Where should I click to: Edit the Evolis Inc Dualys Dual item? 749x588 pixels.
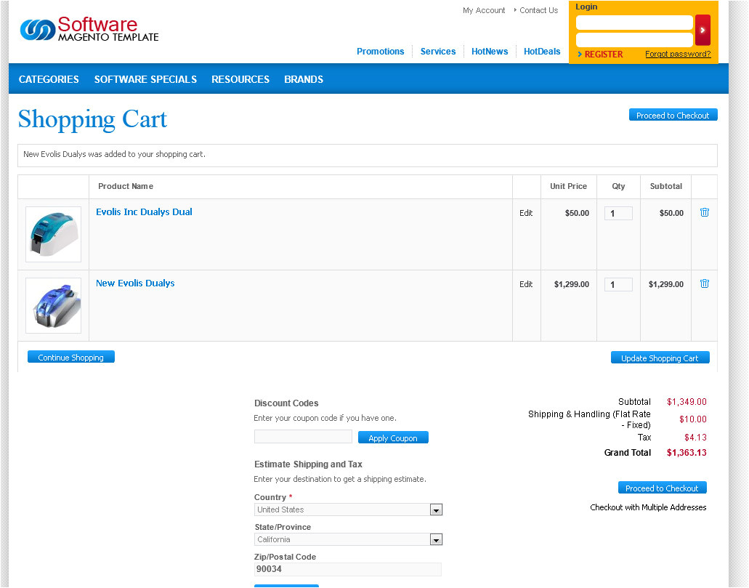coord(526,213)
